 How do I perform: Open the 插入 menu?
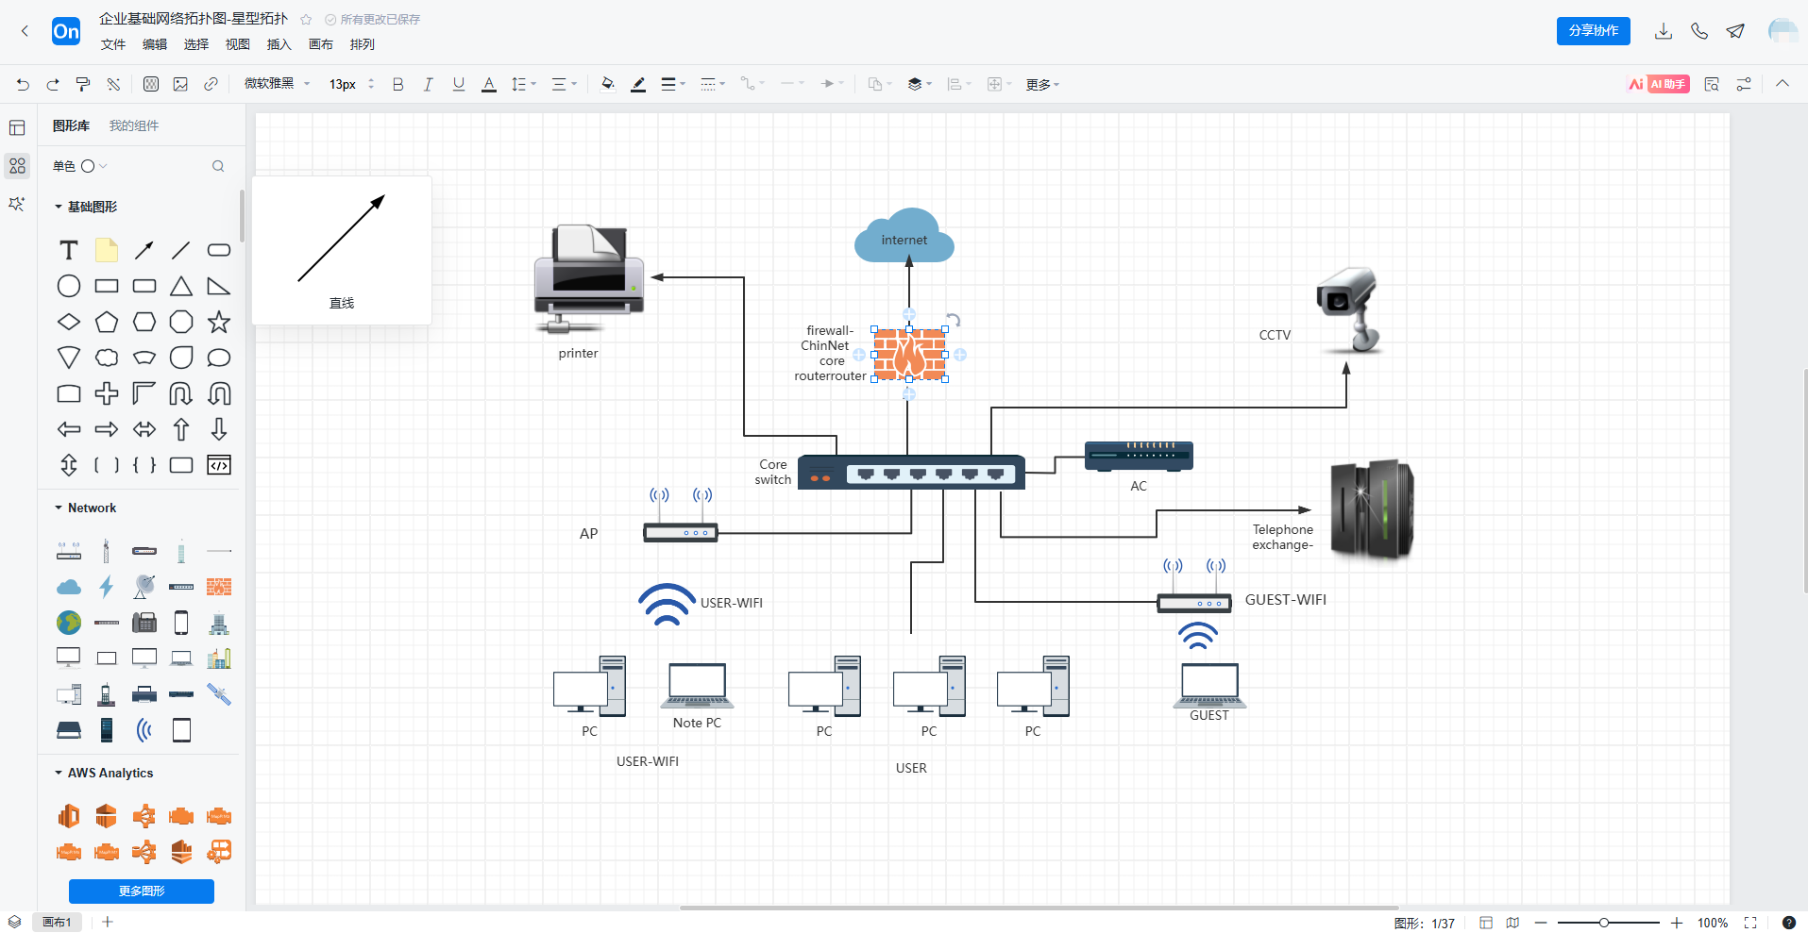(x=279, y=44)
